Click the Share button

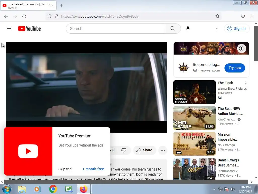tap(144, 150)
